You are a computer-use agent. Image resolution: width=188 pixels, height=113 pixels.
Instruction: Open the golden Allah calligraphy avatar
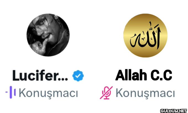coord(145,35)
